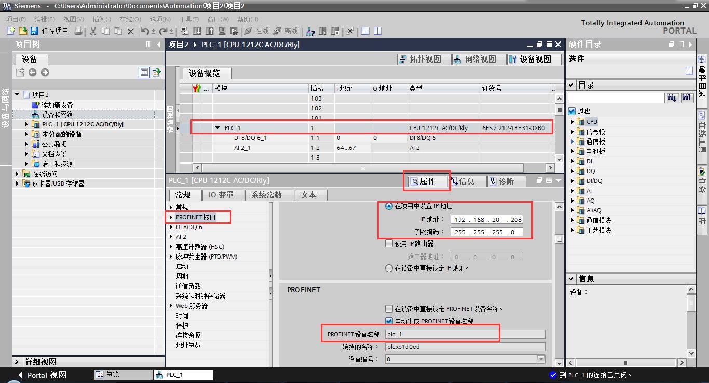
Task: Click the paste icon in the toolbar
Action: pyautogui.click(x=118, y=31)
